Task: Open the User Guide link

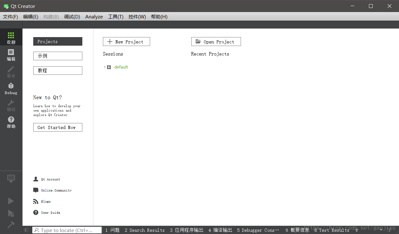Action: coord(50,213)
